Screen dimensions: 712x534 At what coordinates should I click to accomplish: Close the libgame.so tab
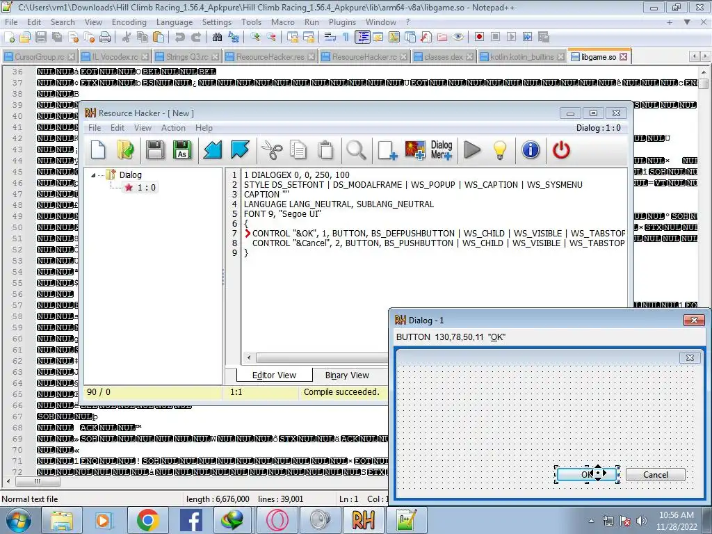[624, 57]
